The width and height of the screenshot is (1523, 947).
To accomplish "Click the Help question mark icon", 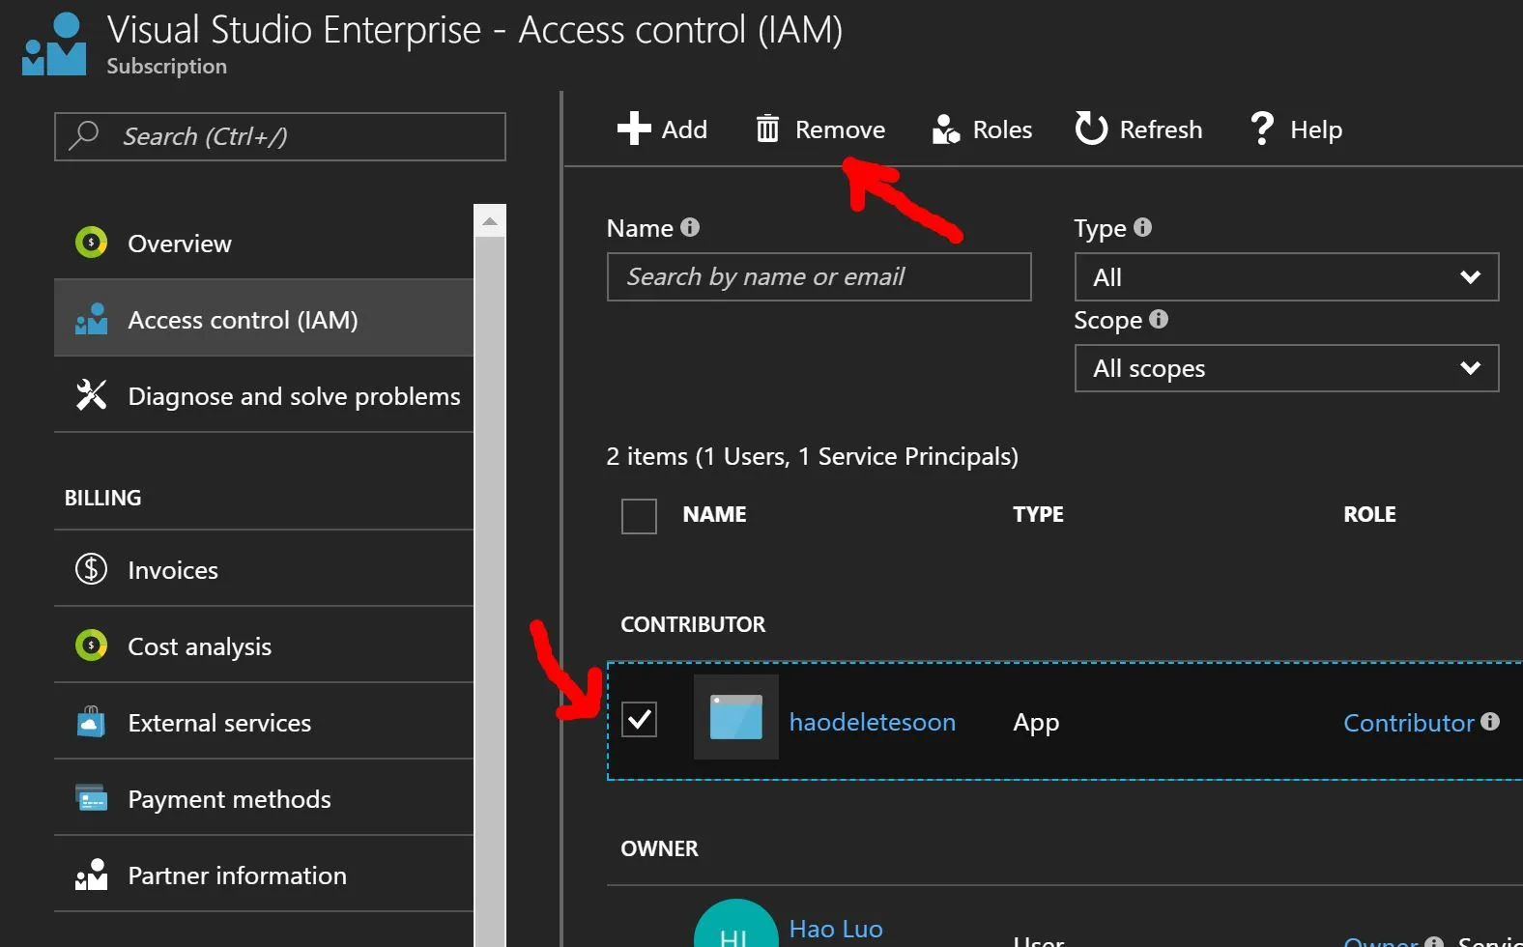I will point(1261,128).
